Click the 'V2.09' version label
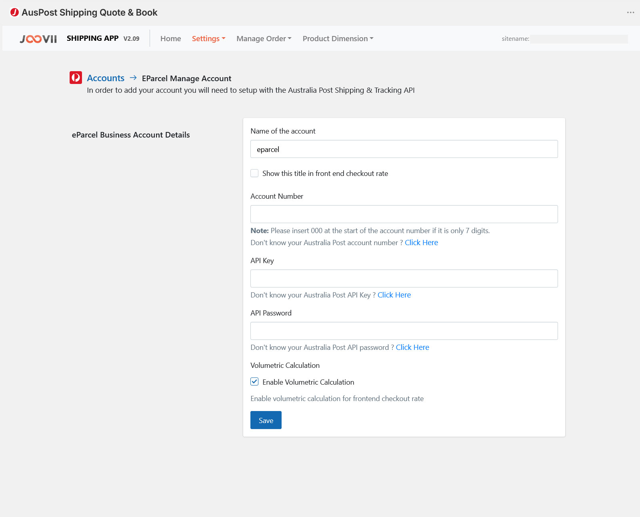The width and height of the screenshot is (640, 517). 131,39
